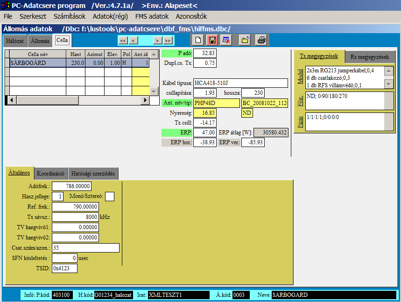Click the Fázis notes box 1/1/1/1;0/0/0/0
Image resolution: width=401 pixels, height=302 pixels.
click(349, 122)
